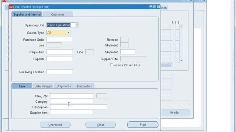
Task: Click the item Rev field
Action: pyautogui.click(x=102, y=96)
